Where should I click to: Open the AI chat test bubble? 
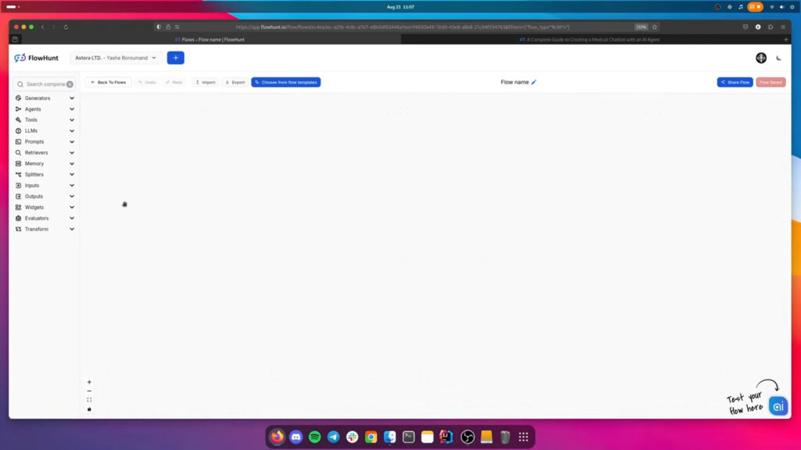click(x=778, y=406)
